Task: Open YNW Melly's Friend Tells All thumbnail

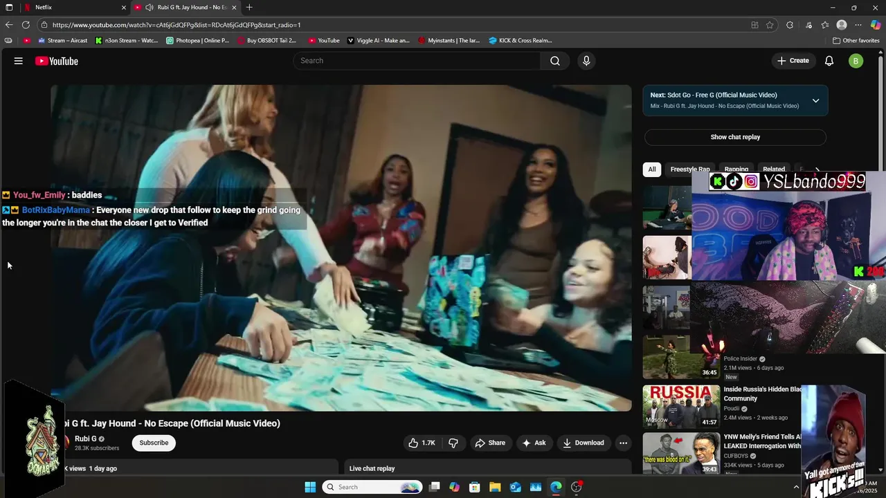Action: click(x=682, y=454)
